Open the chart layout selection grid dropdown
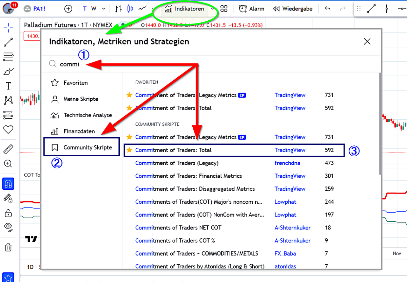This screenshot has height=282, width=407. pos(224,8)
